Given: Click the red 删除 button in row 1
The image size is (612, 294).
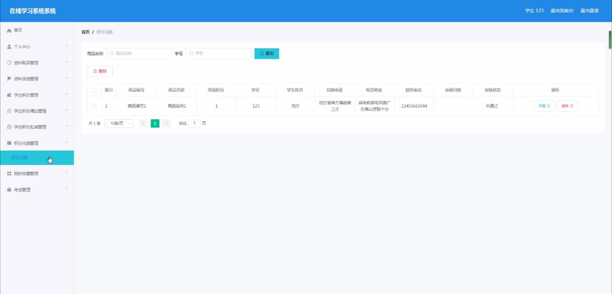Looking at the screenshot, I should point(568,106).
